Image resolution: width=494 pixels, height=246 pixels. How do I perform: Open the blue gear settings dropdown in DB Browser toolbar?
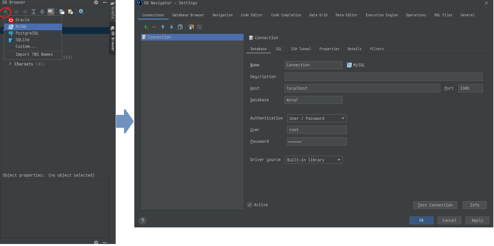(x=81, y=12)
